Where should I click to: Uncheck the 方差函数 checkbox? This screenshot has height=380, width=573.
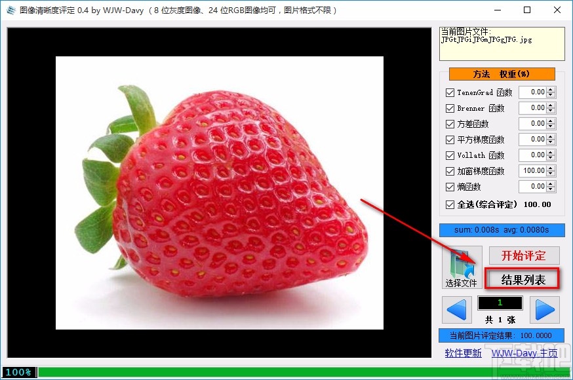(x=450, y=124)
